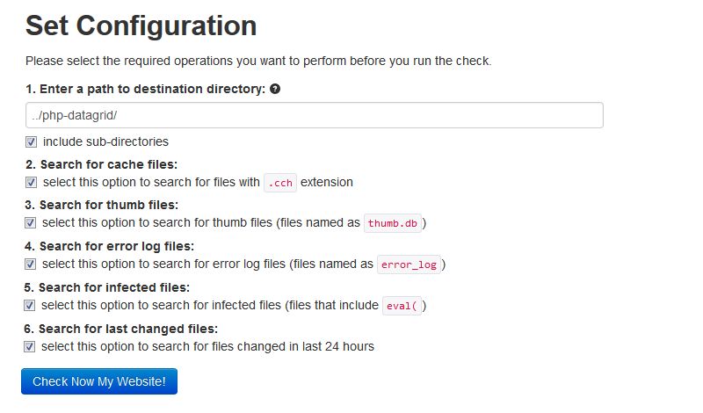
Task: Click the thumb.db code tag
Action: coord(392,223)
